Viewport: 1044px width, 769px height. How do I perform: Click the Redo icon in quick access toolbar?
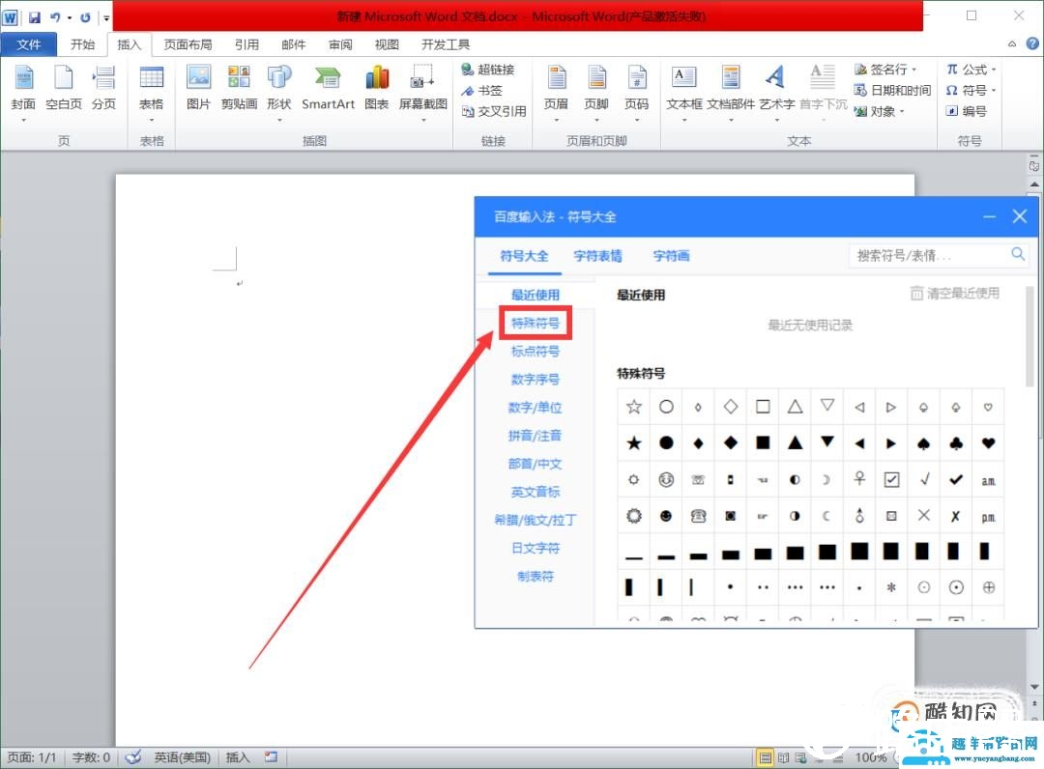85,16
